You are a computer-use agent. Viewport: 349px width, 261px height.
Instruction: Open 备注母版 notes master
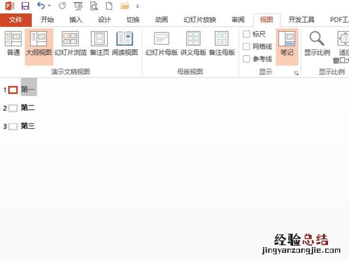coord(222,44)
